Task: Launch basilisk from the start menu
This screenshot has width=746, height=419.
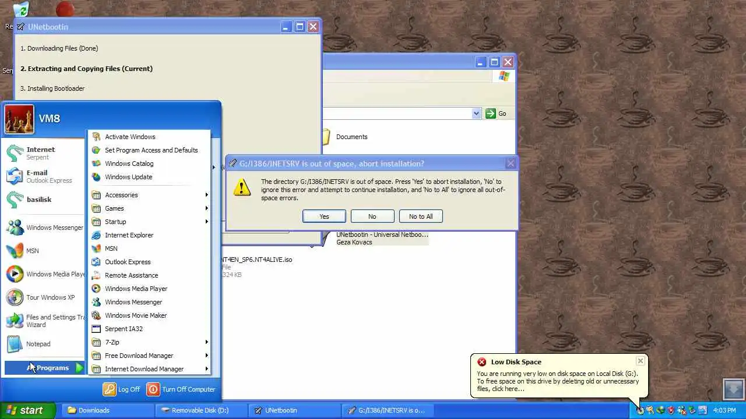Action: tap(44, 200)
